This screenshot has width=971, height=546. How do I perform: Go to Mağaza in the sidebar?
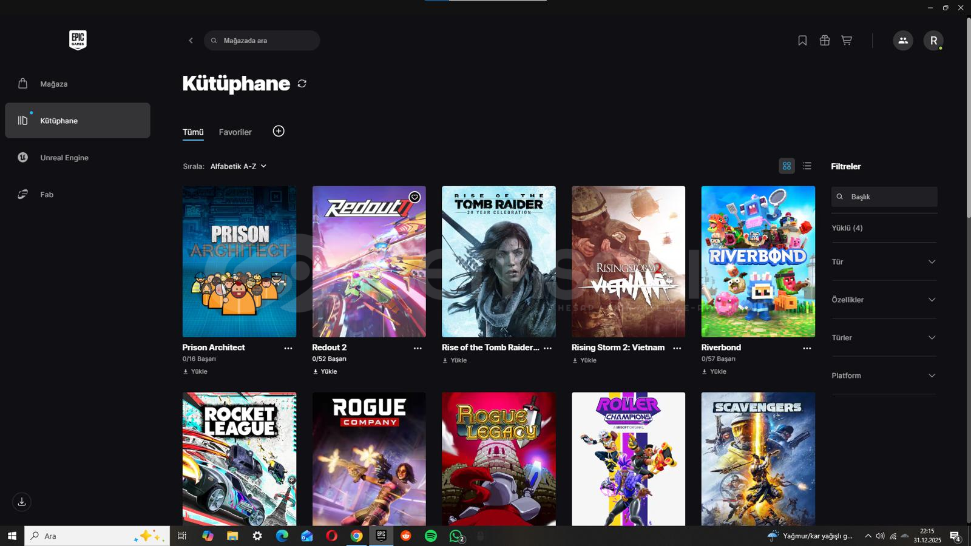78,84
